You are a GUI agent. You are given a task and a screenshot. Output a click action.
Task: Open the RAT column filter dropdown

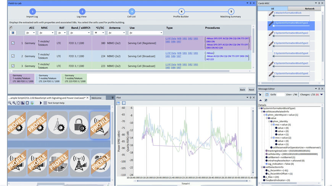tap(64, 33)
